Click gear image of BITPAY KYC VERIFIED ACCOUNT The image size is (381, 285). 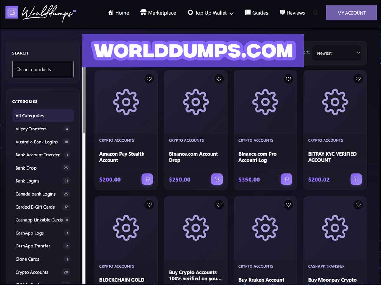click(x=335, y=102)
